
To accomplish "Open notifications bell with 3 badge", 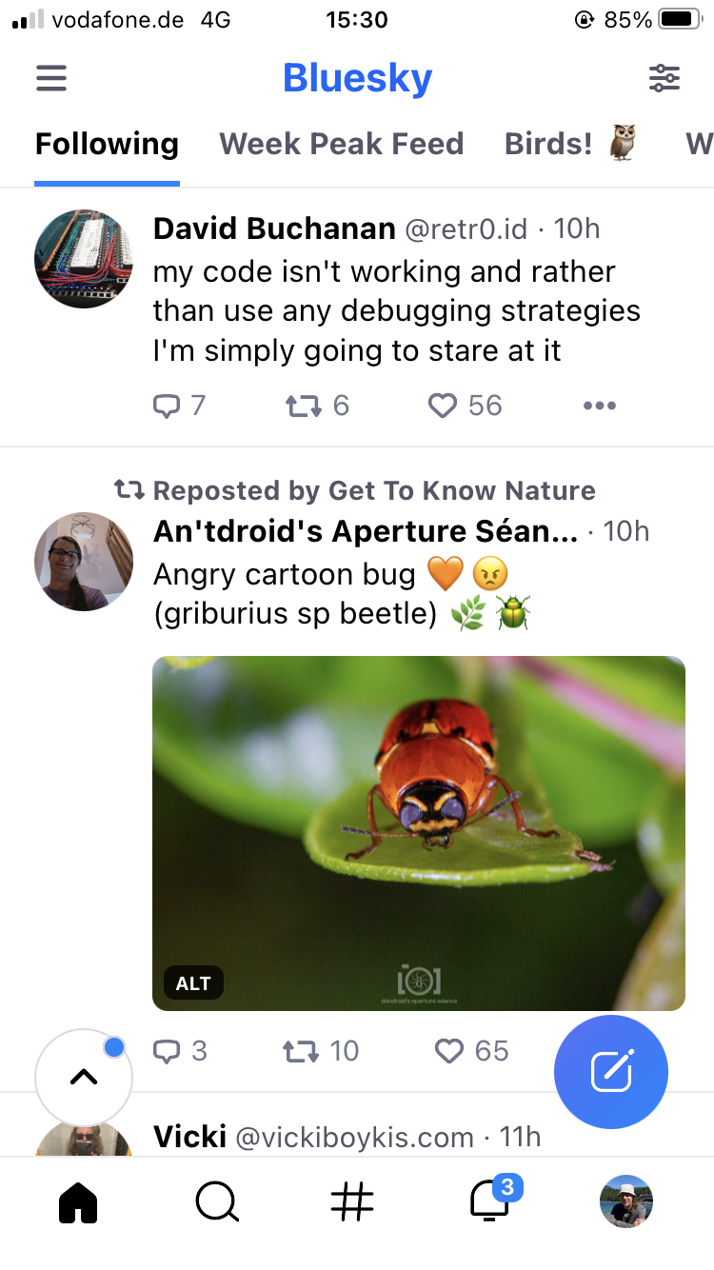I will tap(491, 1201).
